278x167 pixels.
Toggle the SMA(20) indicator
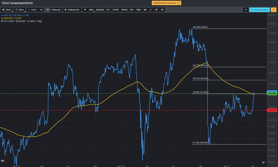pyautogui.click(x=100, y=10)
